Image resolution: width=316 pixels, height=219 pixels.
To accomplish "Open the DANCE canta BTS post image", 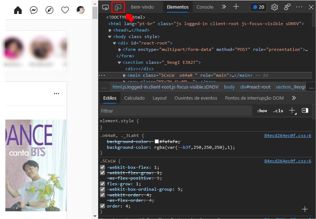I will [36, 165].
